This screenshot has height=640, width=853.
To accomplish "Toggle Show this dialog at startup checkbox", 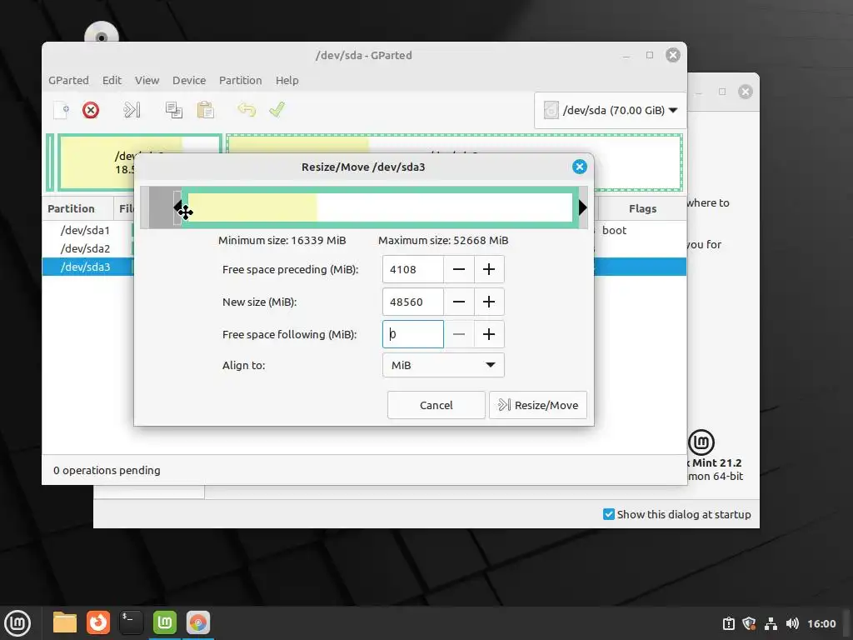I will pyautogui.click(x=609, y=514).
